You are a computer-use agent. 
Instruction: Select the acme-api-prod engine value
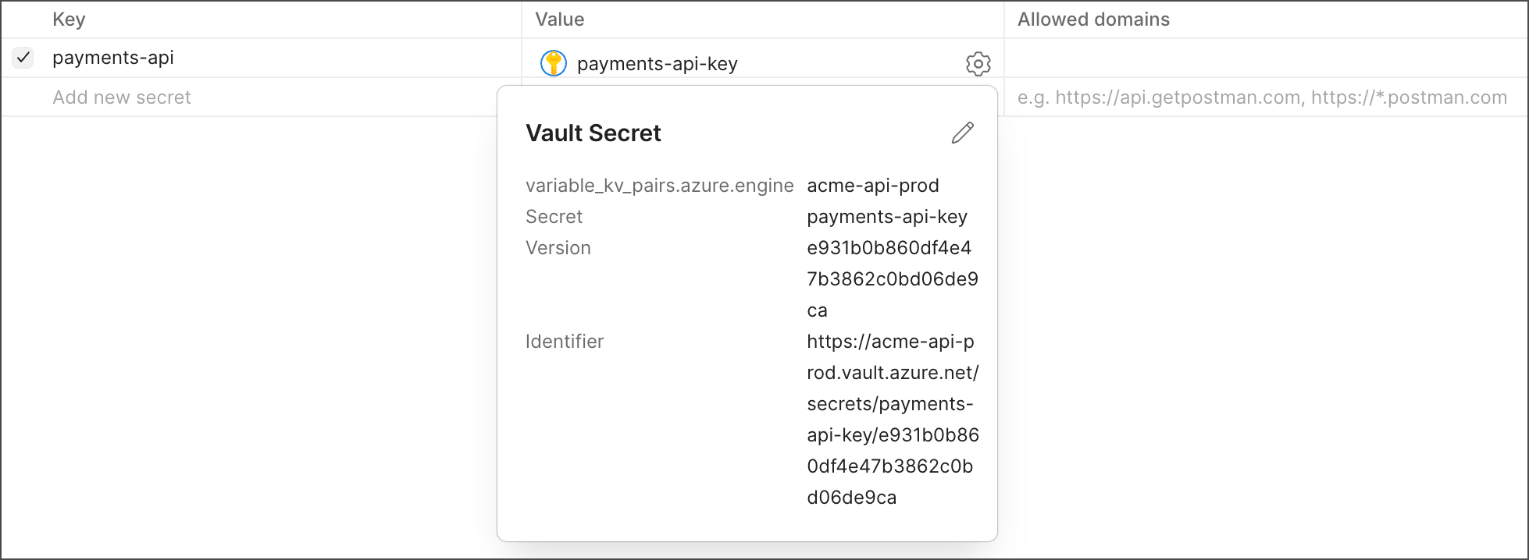point(873,186)
